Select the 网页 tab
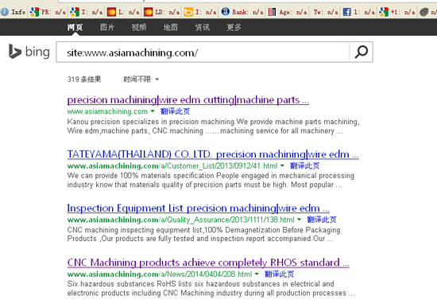437x304 pixels. (75, 27)
